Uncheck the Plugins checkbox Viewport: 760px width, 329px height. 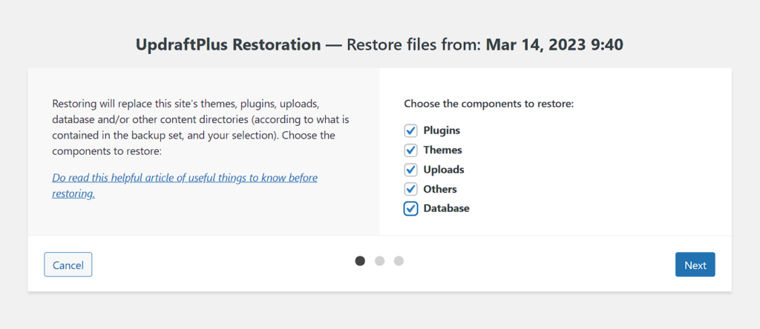pos(410,130)
